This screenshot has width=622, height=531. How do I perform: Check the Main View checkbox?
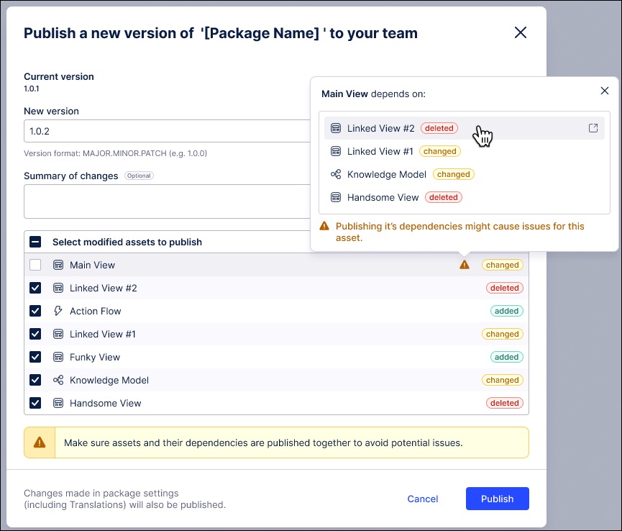tap(35, 265)
